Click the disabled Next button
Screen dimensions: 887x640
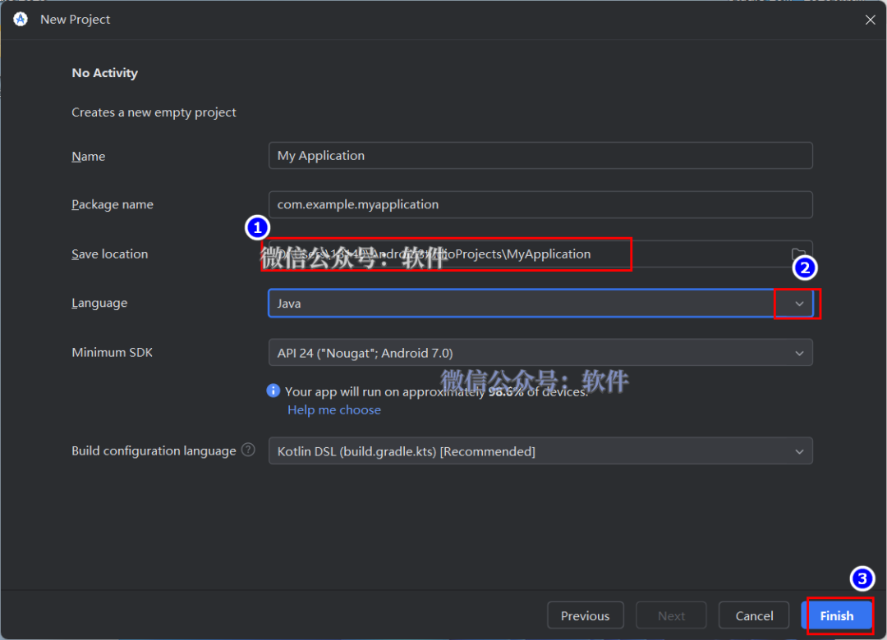click(x=672, y=615)
